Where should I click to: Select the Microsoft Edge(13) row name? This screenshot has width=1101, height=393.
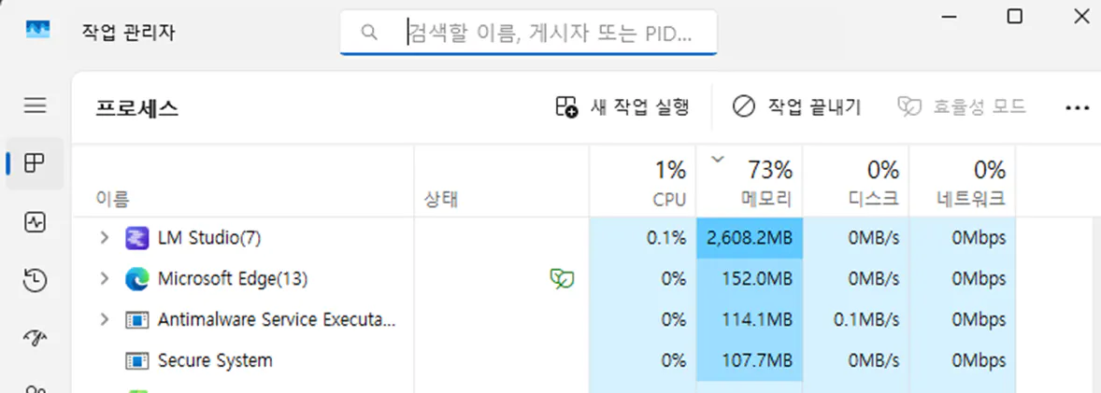233,279
